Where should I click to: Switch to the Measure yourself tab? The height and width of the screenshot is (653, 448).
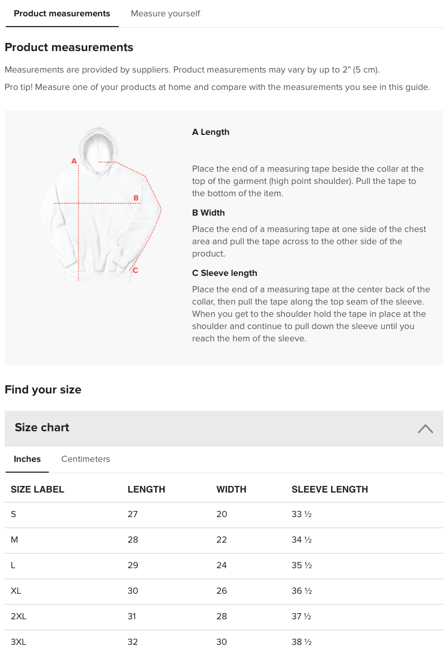click(165, 14)
